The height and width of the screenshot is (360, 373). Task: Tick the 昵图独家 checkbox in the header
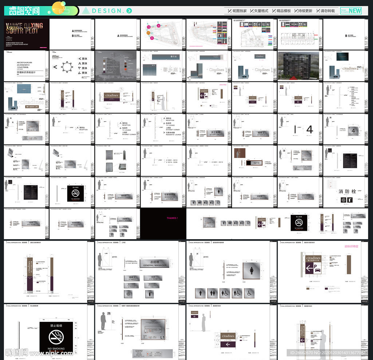tap(229, 11)
